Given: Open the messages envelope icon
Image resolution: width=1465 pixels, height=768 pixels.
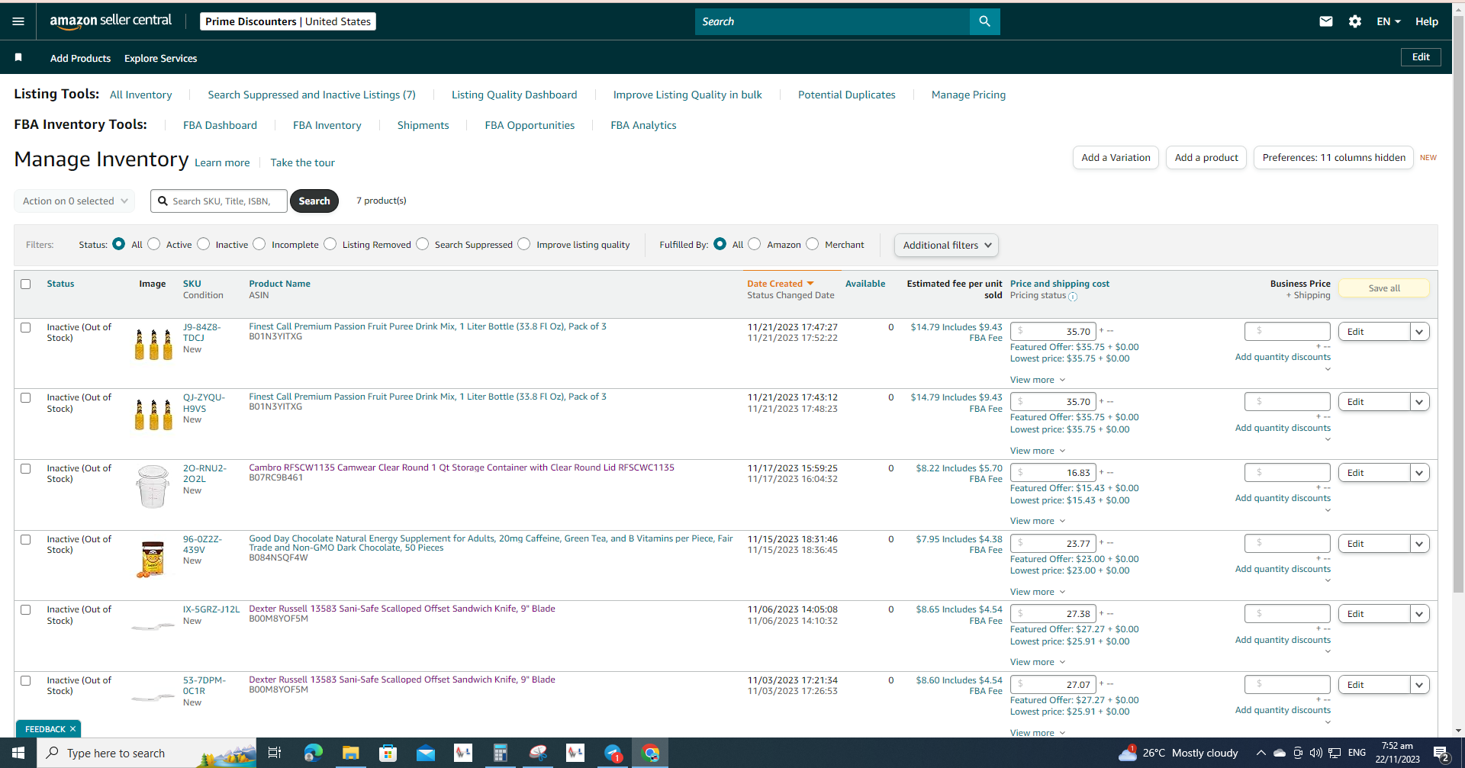Looking at the screenshot, I should (x=1326, y=21).
